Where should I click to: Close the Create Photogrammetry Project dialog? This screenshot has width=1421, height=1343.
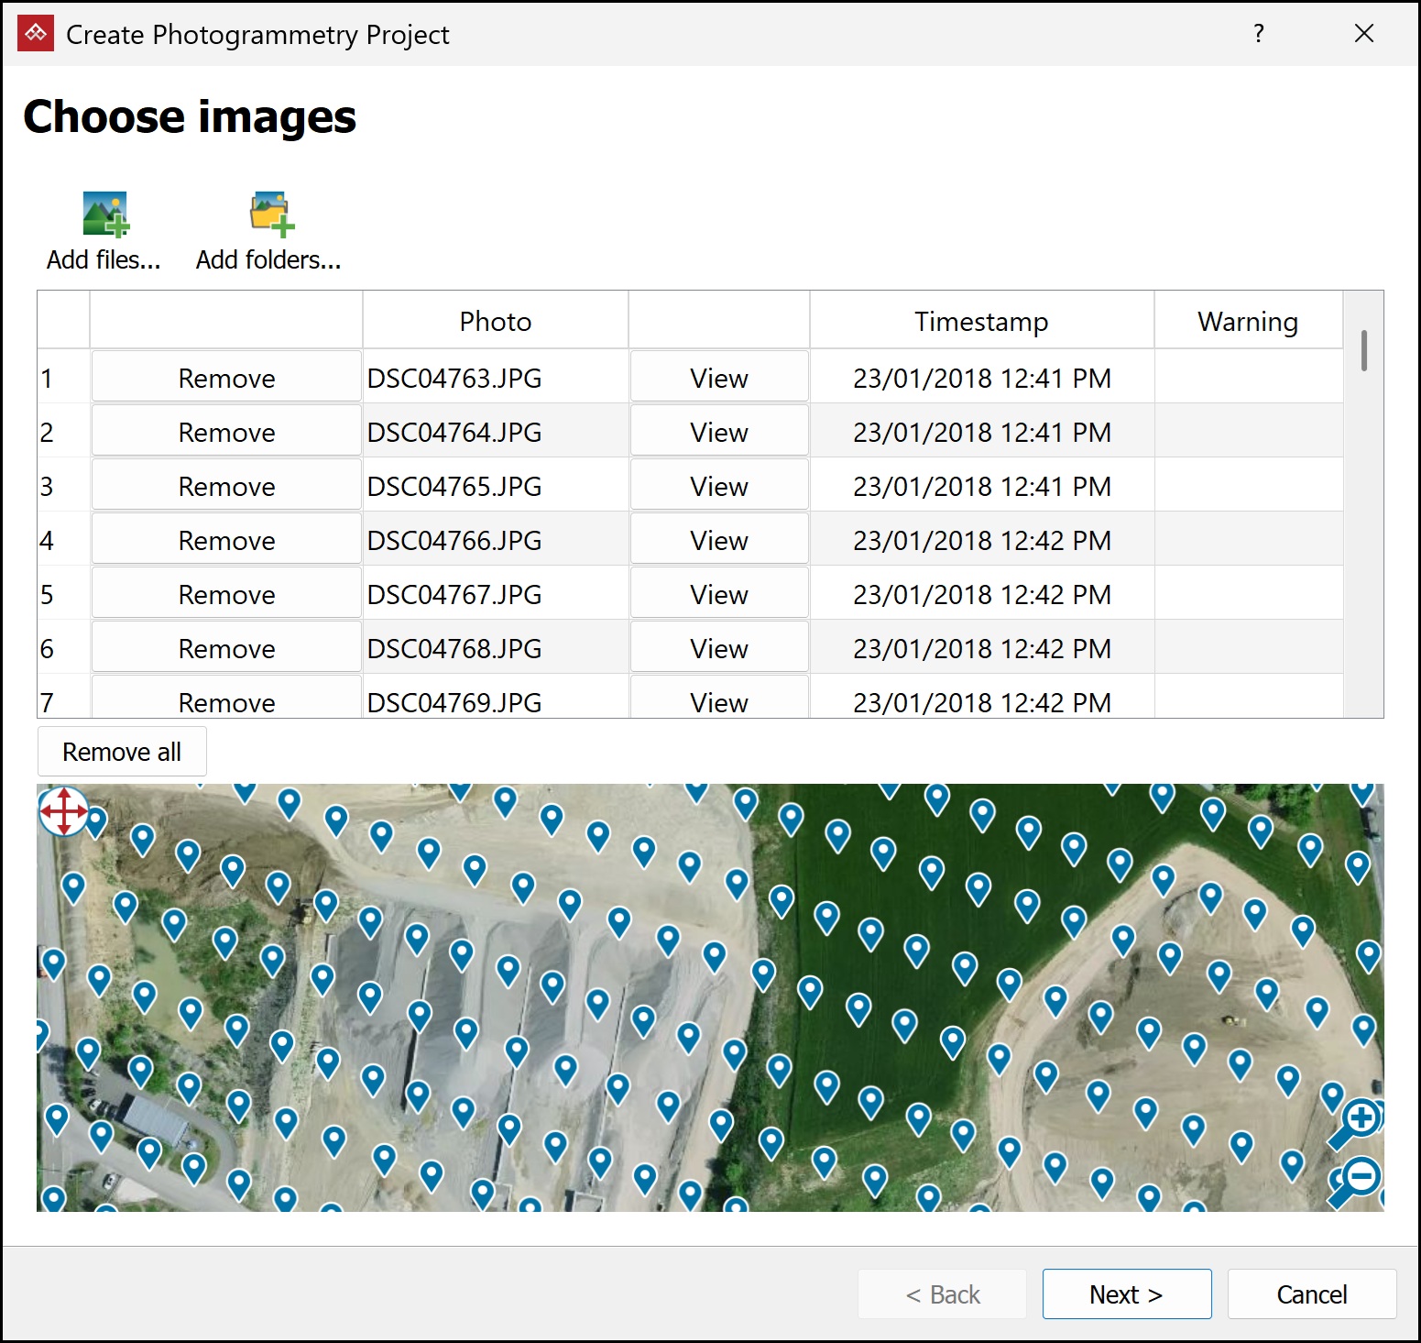[x=1363, y=34]
